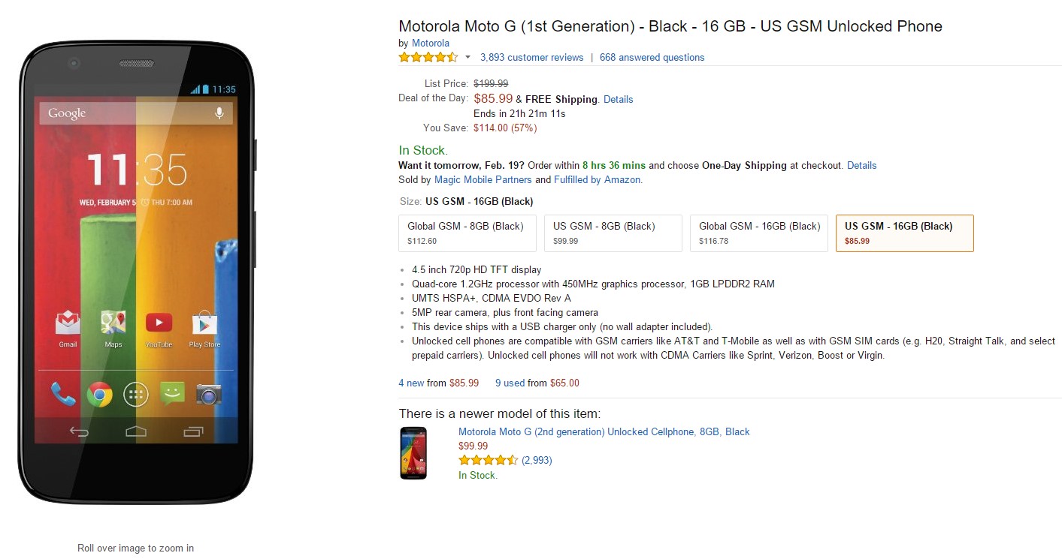Open the 3,893 customer reviews link
The height and width of the screenshot is (559, 1062).
tap(531, 57)
